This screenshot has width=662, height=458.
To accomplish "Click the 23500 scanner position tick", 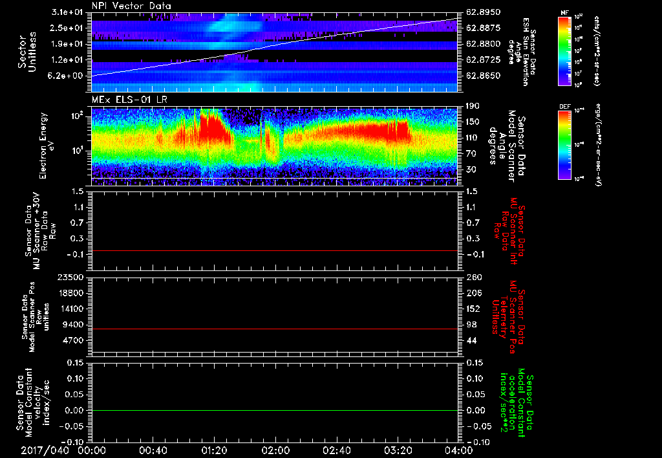I will click(70, 278).
